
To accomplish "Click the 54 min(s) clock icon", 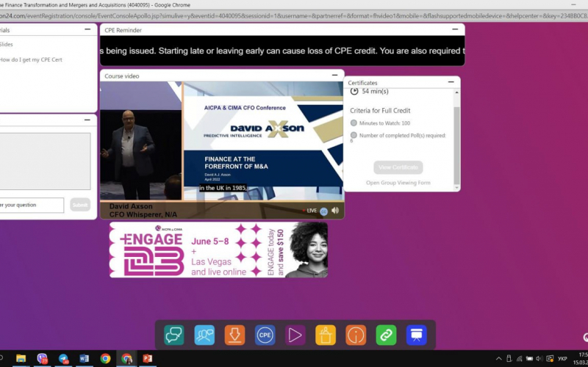I will tap(354, 91).
